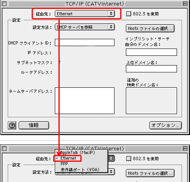Click the help question mark icon

[12, 125]
